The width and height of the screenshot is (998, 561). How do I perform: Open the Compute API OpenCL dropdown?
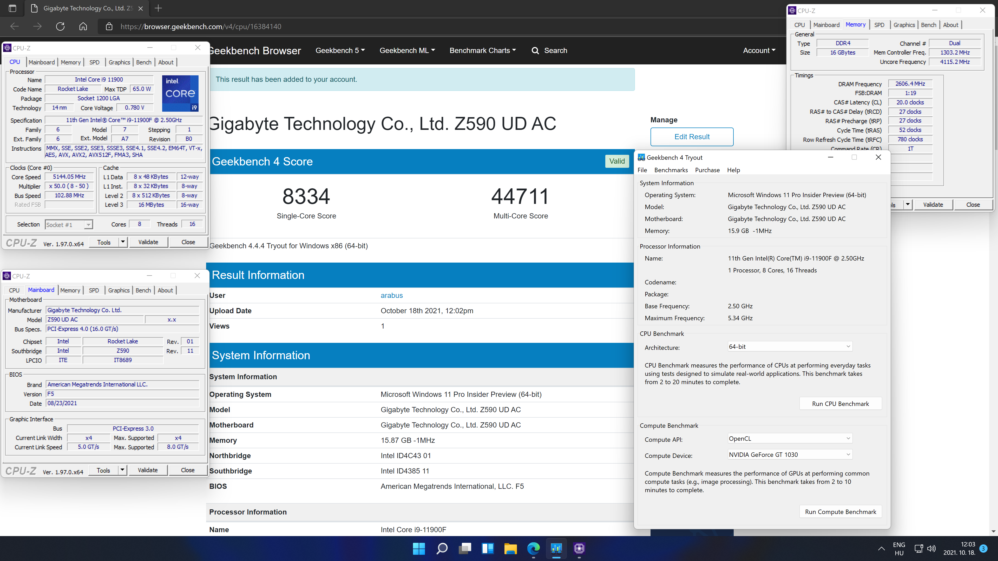(790, 438)
